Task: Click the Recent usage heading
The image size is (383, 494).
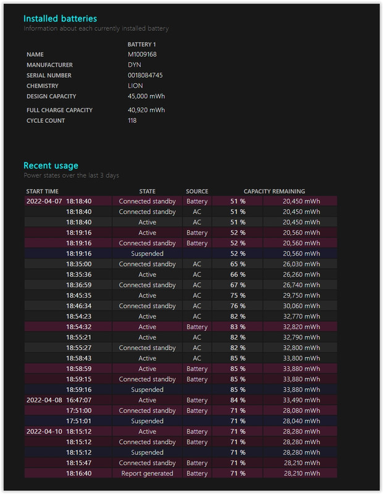Action: click(x=51, y=165)
